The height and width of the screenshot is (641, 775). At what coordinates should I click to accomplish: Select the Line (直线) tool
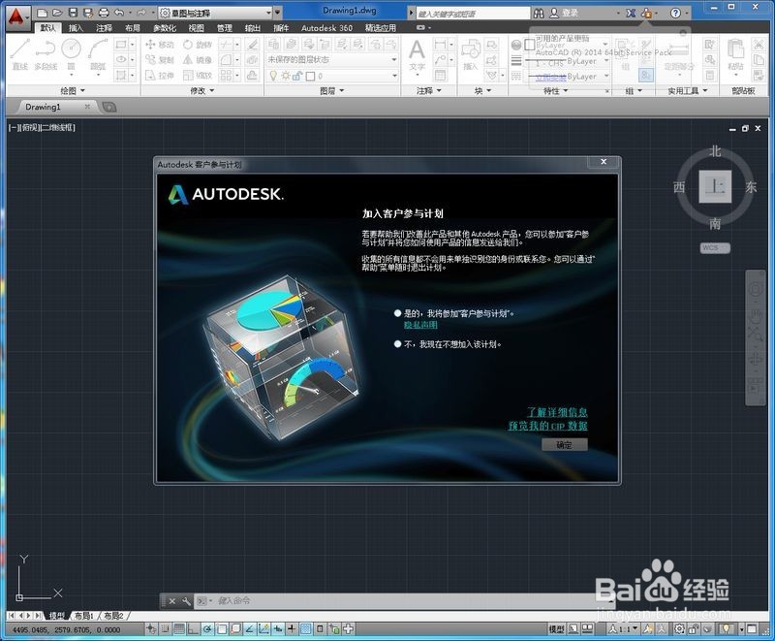tap(19, 53)
